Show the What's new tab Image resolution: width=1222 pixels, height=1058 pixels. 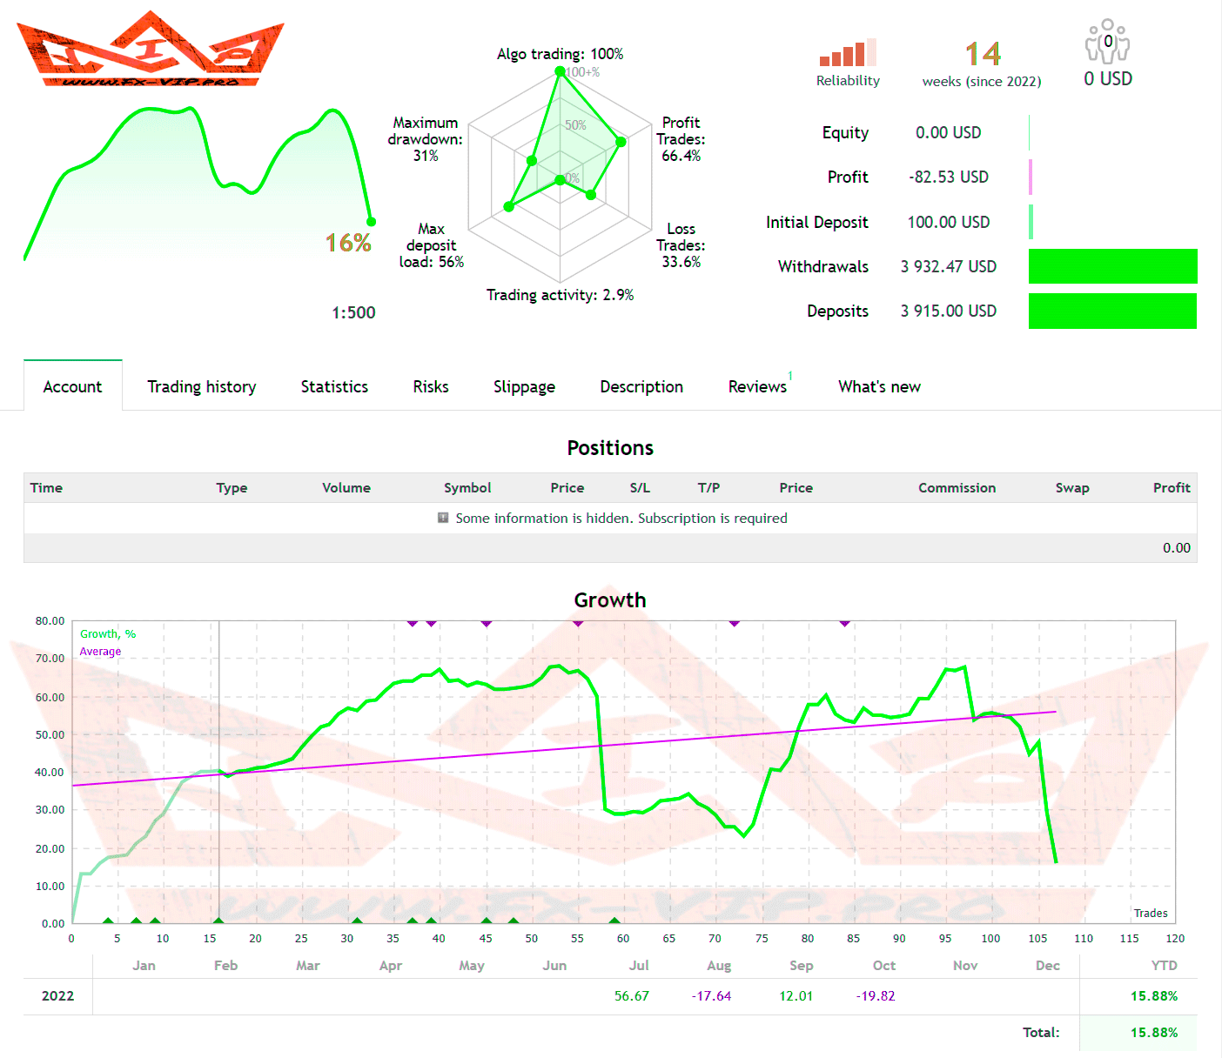(879, 386)
